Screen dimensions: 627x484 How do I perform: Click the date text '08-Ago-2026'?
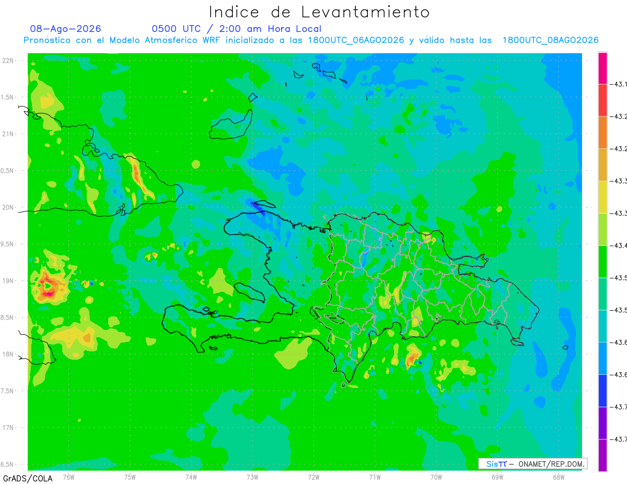(x=66, y=29)
